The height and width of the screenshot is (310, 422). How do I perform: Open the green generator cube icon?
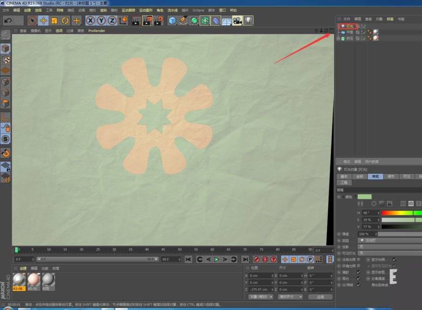click(194, 20)
